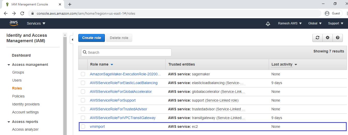Viewport: 348px width, 135px height.
Task: Open AWSServiceRoleForGlobalAccelerator link
Action: tap(121, 92)
